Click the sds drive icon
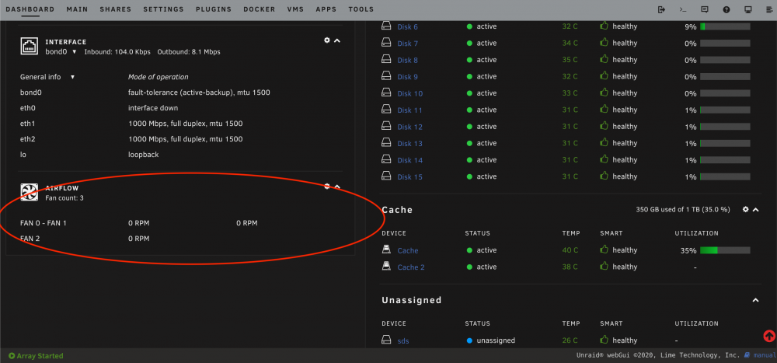 [x=386, y=340]
